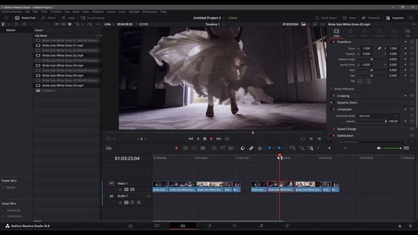The height and width of the screenshot is (235, 418).
Task: Click the Timeline View Options icon
Action: pyautogui.click(x=108, y=148)
